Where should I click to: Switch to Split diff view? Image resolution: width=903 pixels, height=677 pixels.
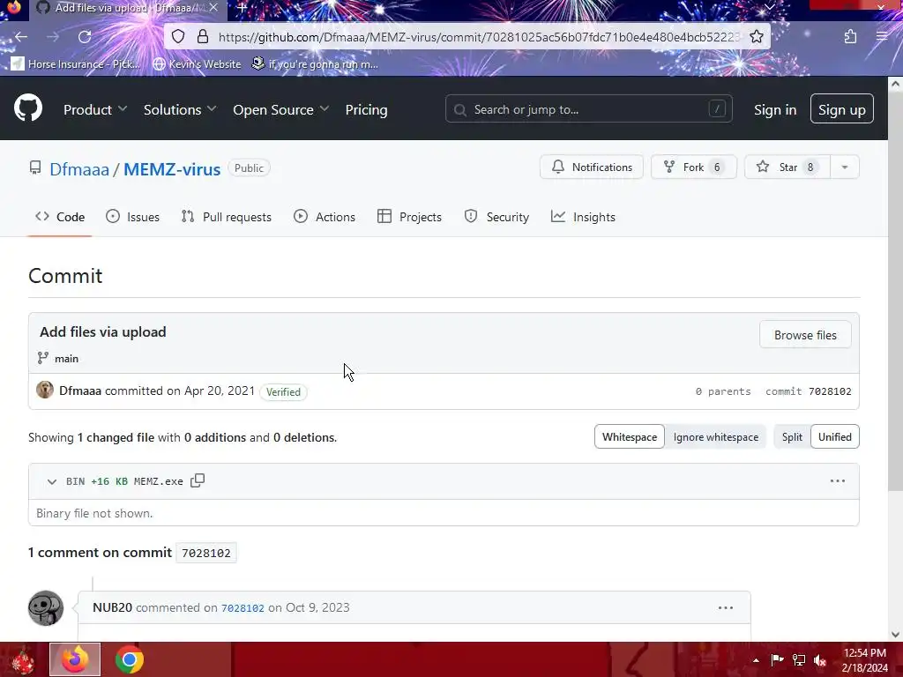click(x=792, y=437)
